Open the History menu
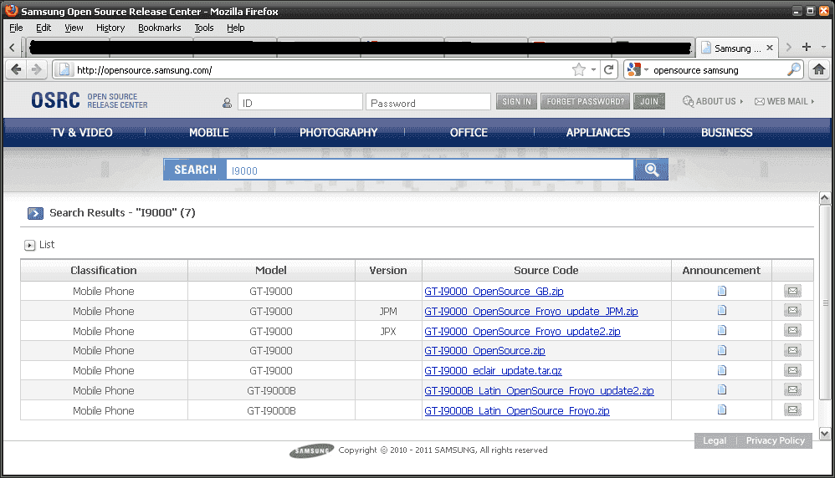This screenshot has width=835, height=478. tap(110, 28)
